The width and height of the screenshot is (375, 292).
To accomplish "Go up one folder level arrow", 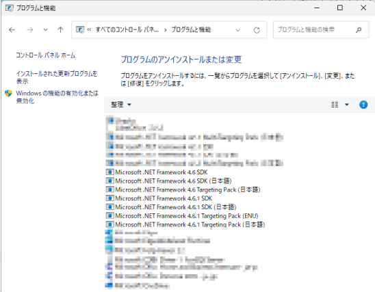I will 60,30.
